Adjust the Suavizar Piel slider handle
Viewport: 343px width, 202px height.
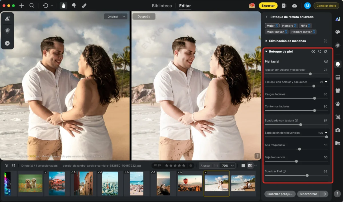tap(307, 175)
